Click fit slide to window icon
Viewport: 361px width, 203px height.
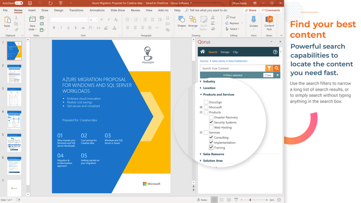click(x=279, y=200)
